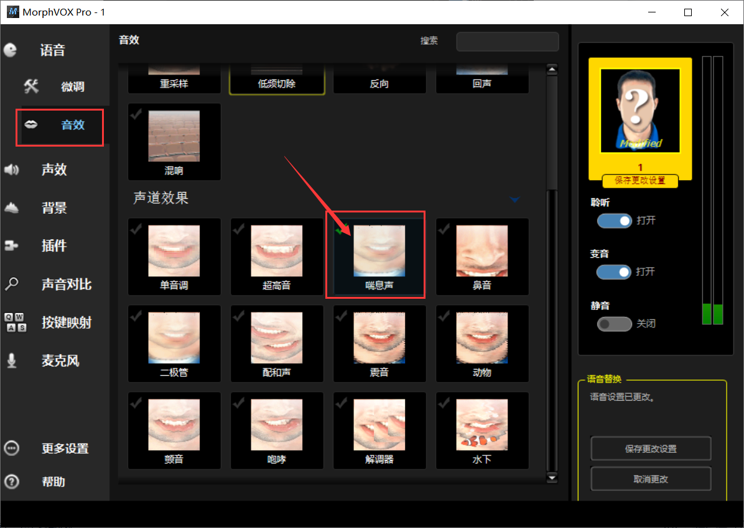The height and width of the screenshot is (528, 744).
Task: Select the 重采样 resample effect tile
Action: point(174,79)
